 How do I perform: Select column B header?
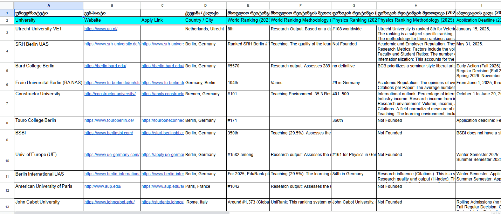[112, 5]
